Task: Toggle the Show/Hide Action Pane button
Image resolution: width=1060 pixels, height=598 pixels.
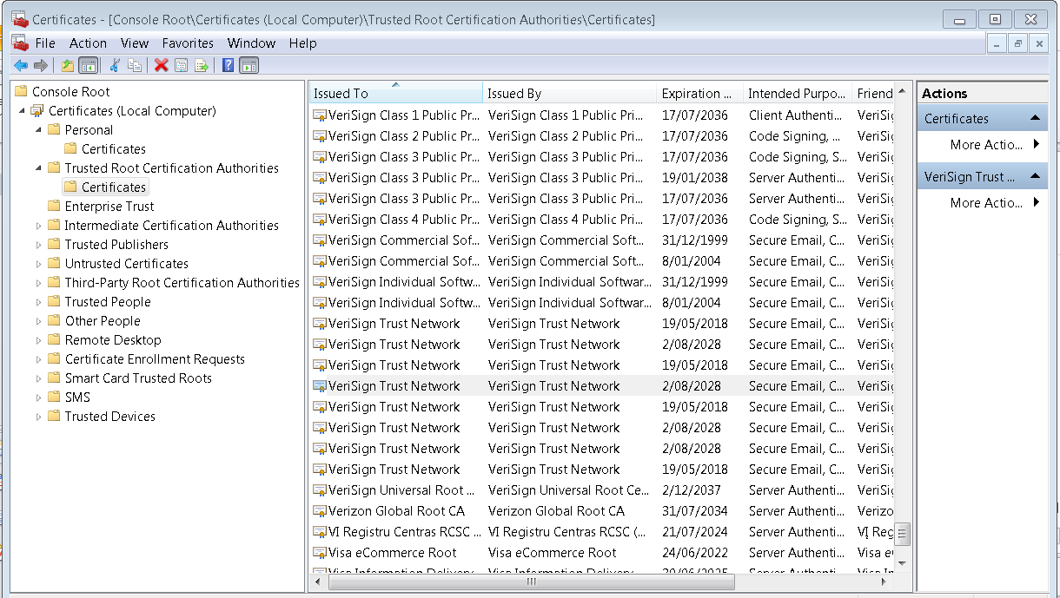Action: 249,65
